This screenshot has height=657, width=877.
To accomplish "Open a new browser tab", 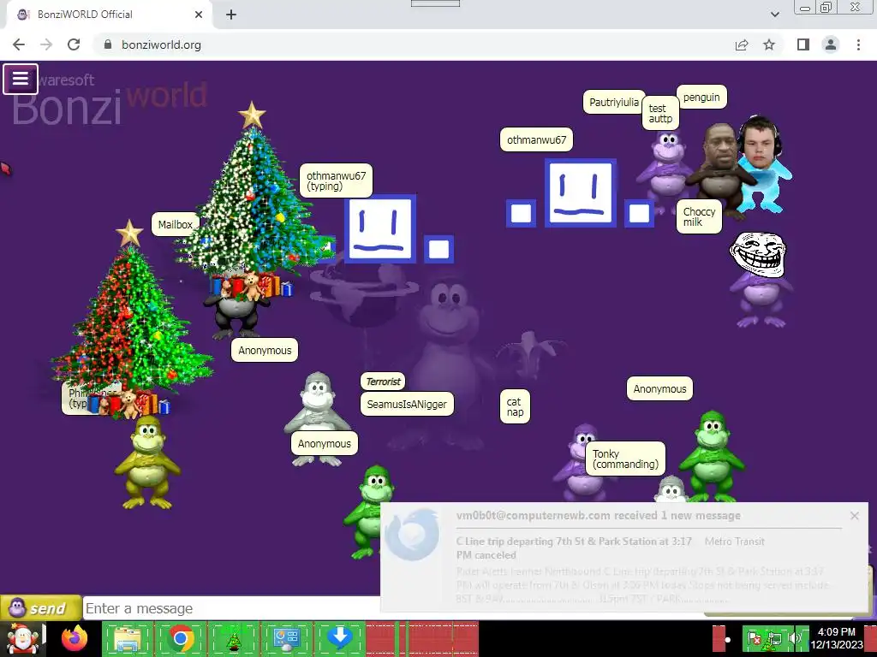I will click(x=231, y=15).
